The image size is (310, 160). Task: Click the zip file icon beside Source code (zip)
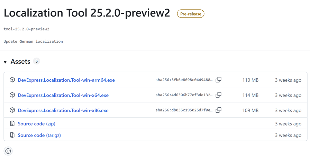tap(12, 123)
